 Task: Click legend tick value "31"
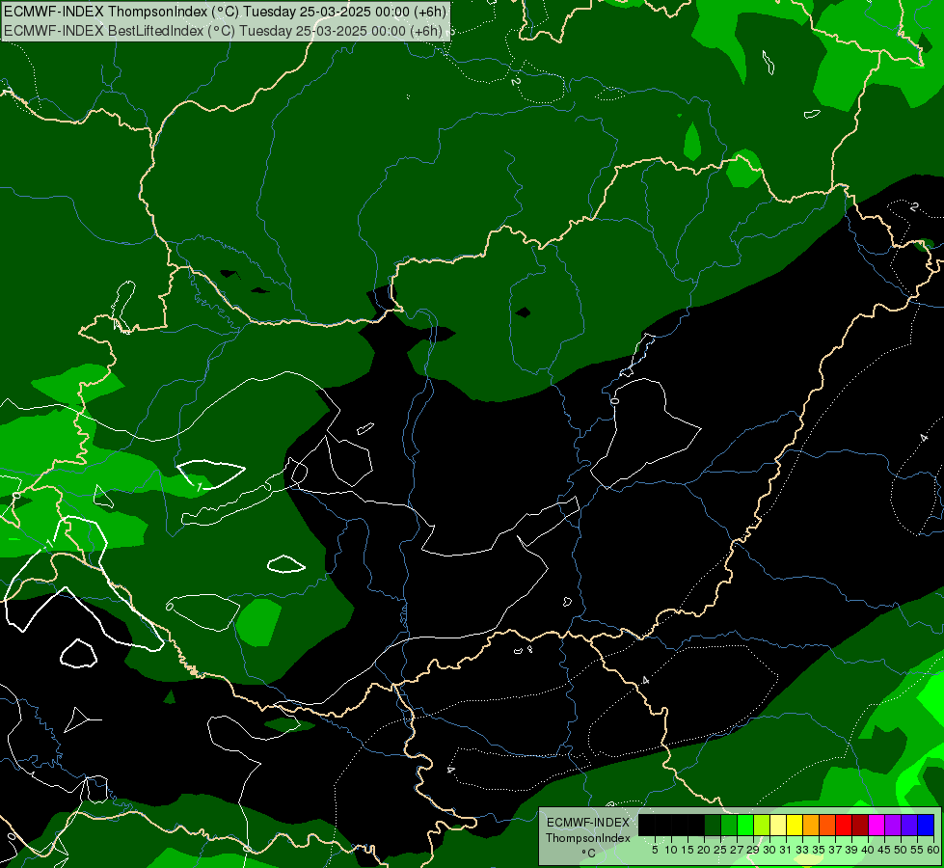point(785,850)
